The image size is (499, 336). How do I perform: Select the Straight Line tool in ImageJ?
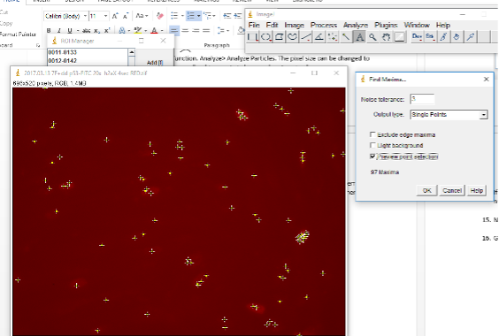click(306, 37)
